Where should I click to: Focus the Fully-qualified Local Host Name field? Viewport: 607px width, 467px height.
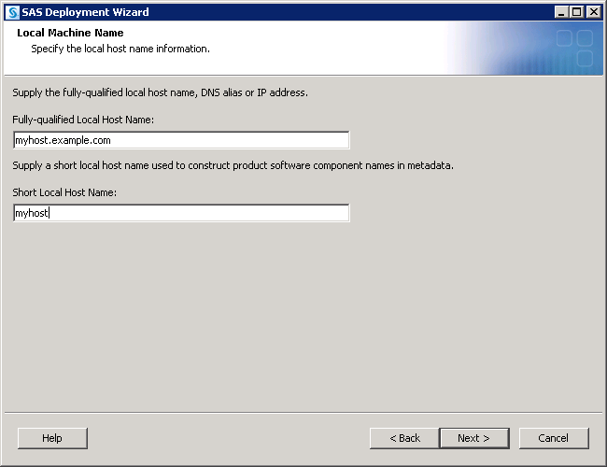click(181, 140)
